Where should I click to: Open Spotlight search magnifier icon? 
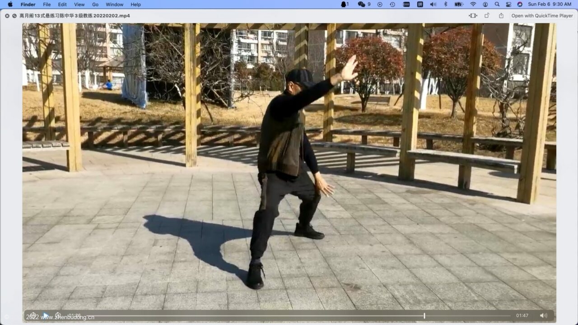point(497,5)
